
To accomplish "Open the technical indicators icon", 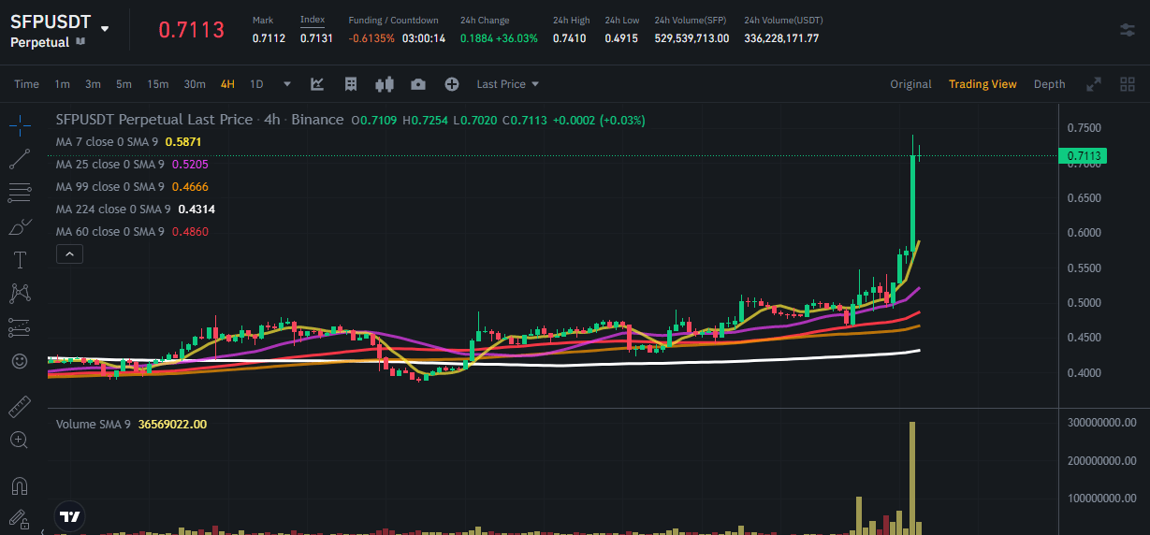I will (317, 84).
